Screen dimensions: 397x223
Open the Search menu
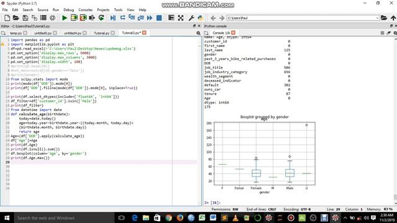click(28, 10)
